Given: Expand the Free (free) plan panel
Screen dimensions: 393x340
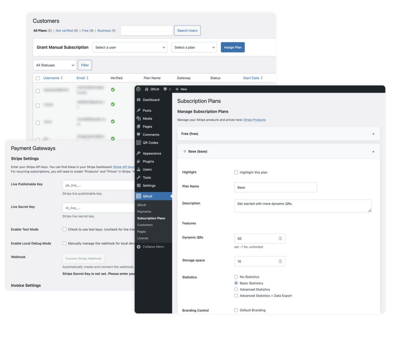Looking at the screenshot, I should pyautogui.click(x=373, y=134).
